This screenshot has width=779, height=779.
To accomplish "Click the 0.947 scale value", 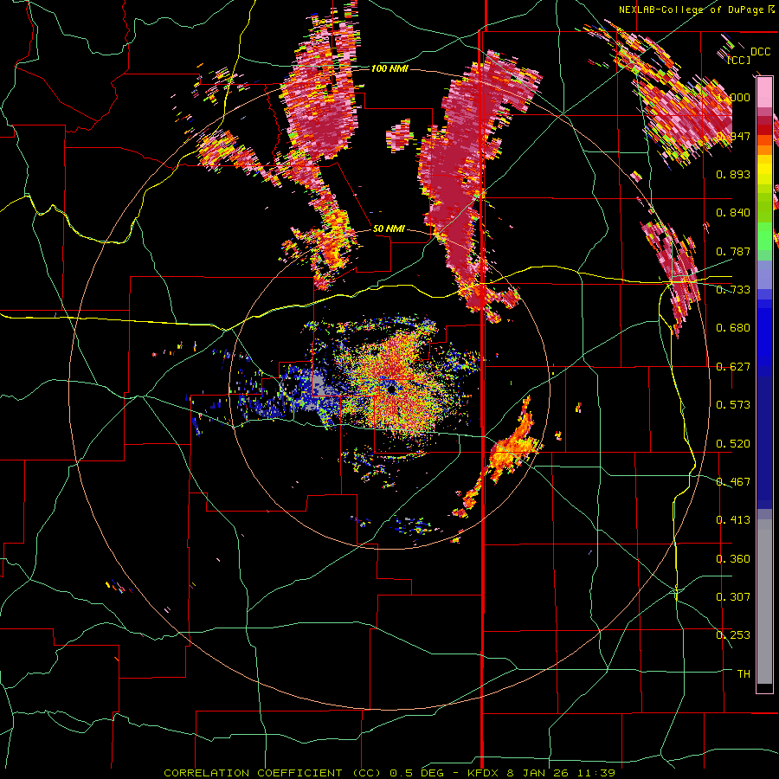I will [733, 136].
